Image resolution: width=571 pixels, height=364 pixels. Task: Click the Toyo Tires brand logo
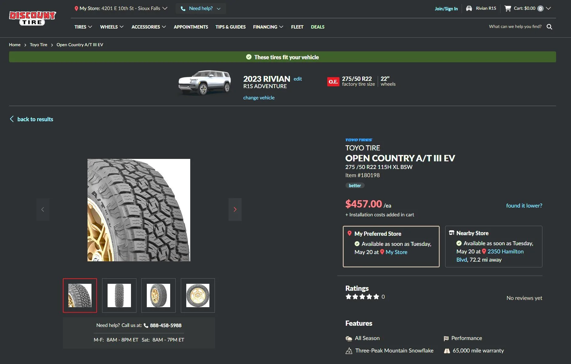(359, 140)
